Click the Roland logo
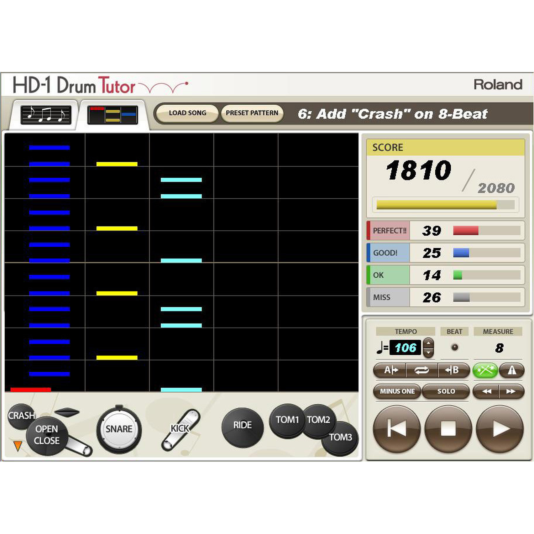This screenshot has width=534, height=534. click(x=498, y=84)
